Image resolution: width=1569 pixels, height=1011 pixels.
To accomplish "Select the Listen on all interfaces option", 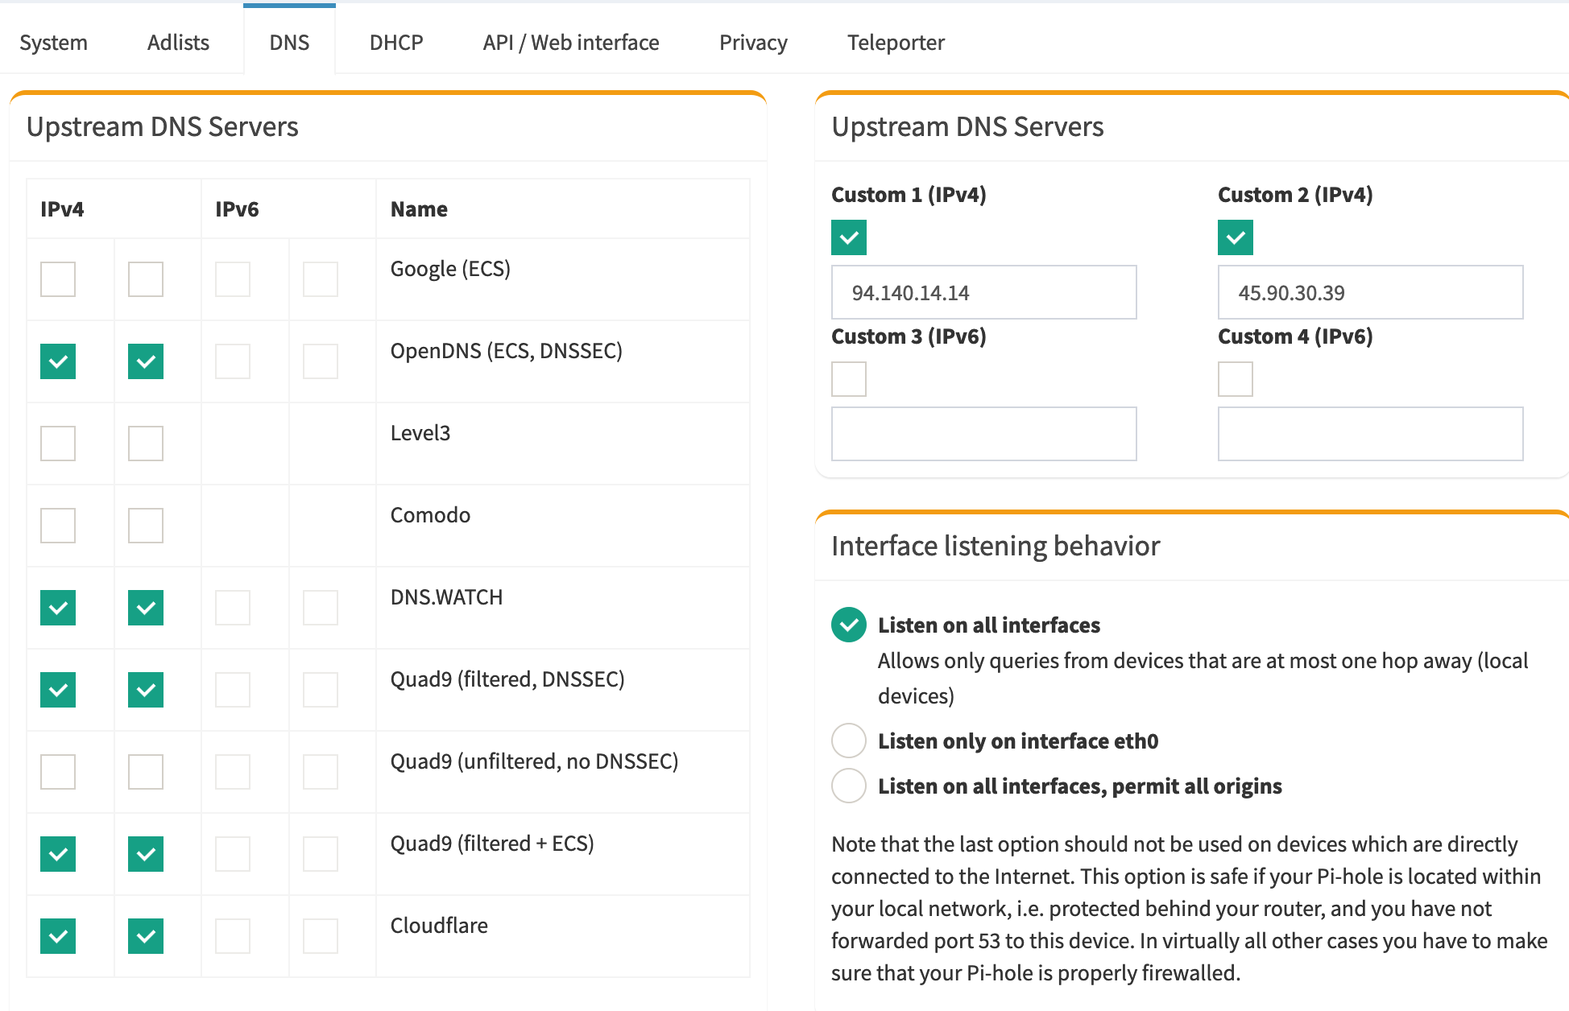I will (848, 625).
